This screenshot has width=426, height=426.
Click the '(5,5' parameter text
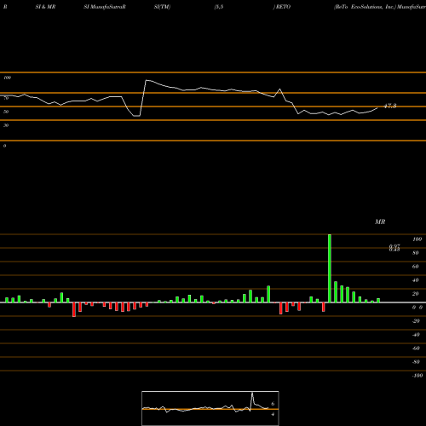tap(219, 7)
